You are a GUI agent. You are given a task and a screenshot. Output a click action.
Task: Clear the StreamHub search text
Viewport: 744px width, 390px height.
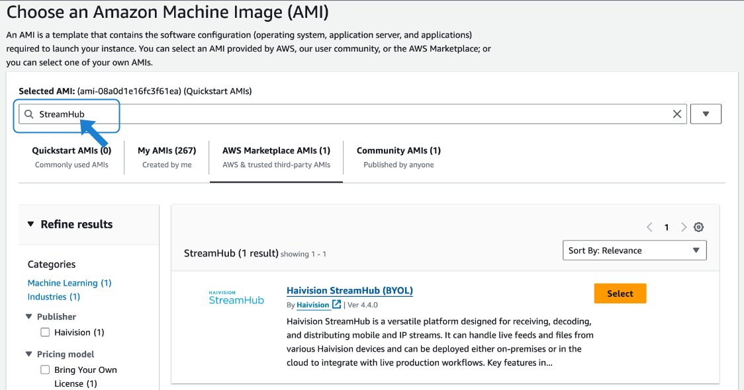(677, 114)
